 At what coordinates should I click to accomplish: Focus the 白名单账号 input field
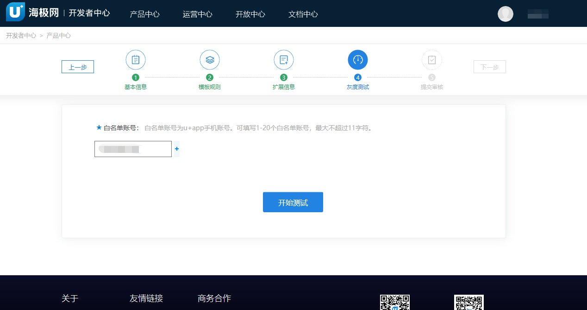133,149
